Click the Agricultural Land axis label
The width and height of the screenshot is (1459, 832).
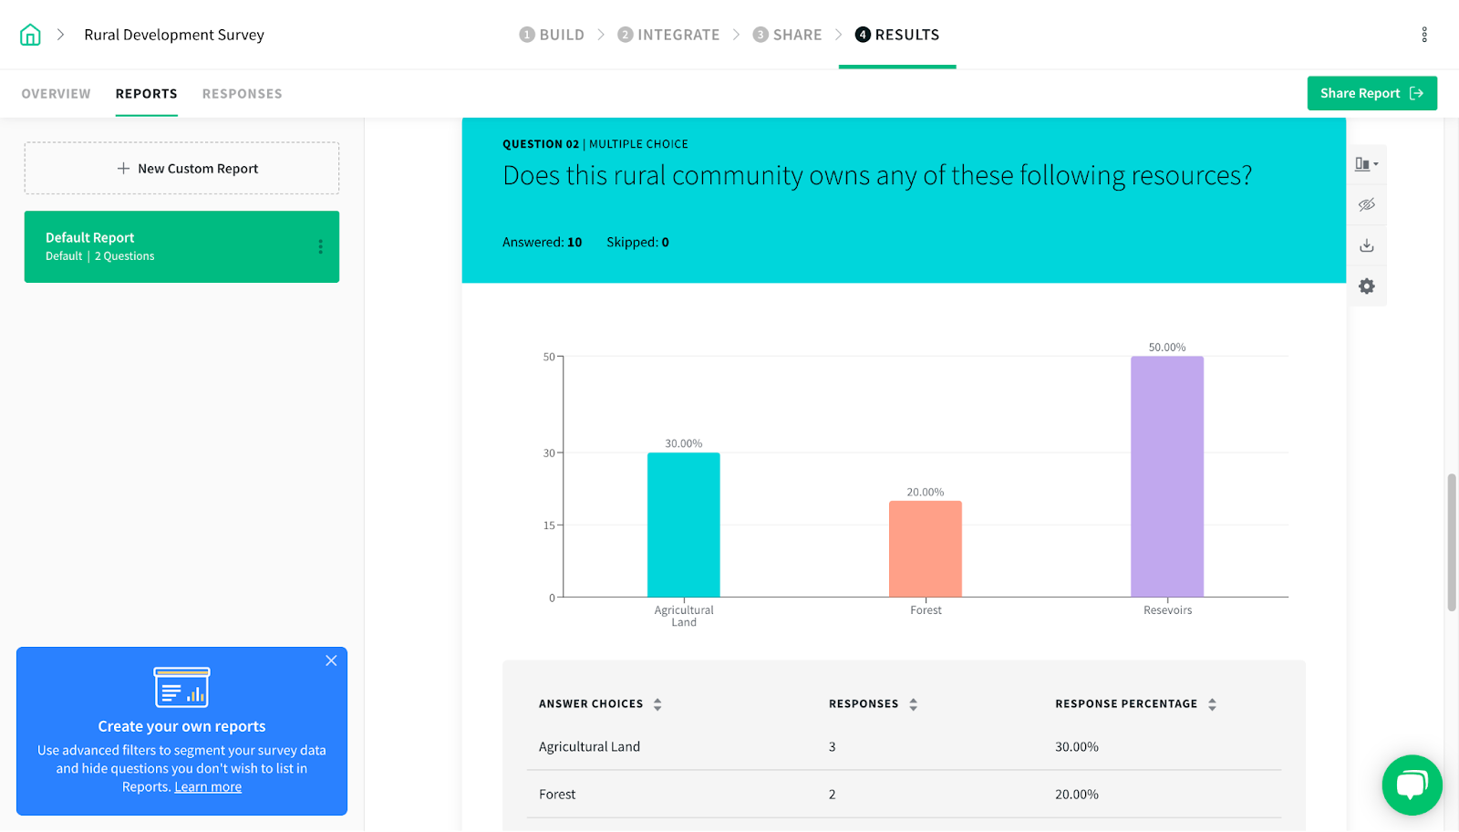(x=684, y=617)
